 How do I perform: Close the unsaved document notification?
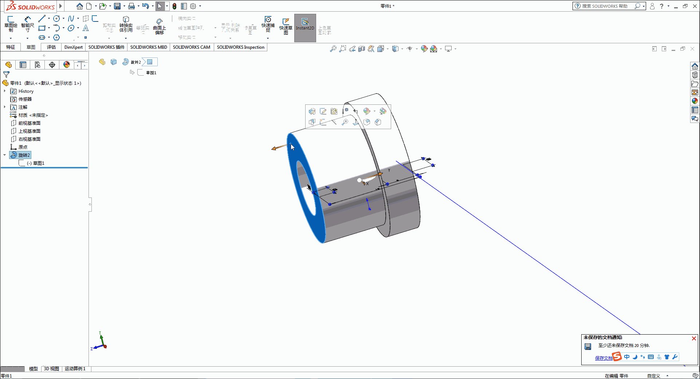[694, 339]
